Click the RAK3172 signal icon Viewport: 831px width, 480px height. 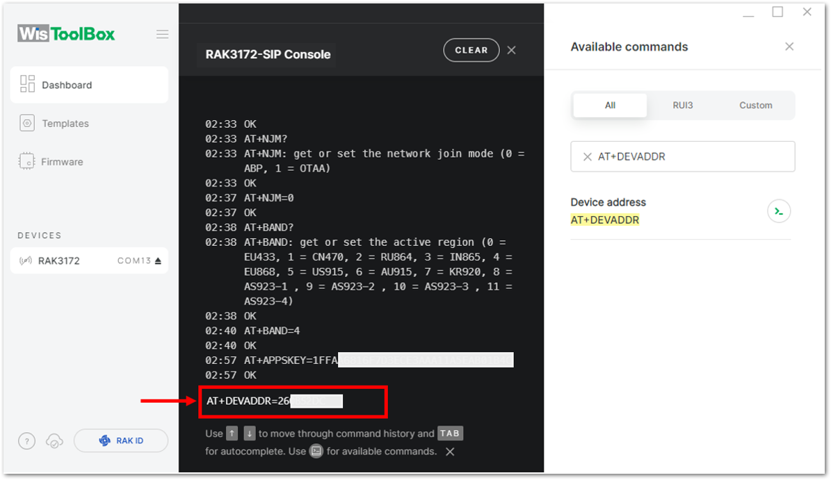coord(26,260)
